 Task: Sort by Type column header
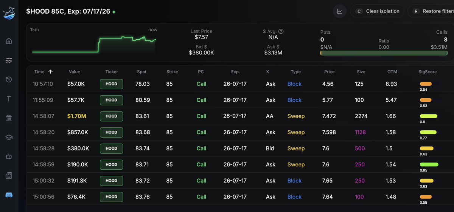tap(296, 72)
